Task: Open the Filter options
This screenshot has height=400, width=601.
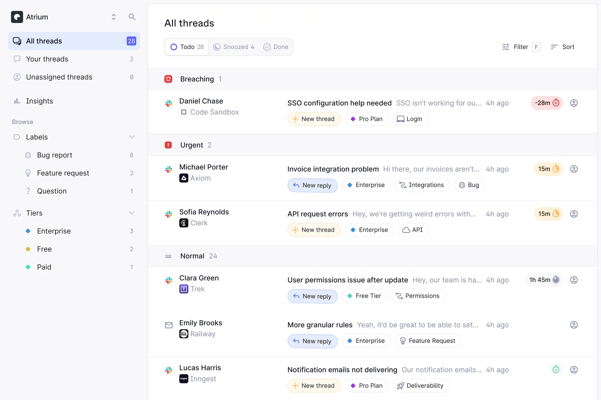Action: click(x=521, y=47)
